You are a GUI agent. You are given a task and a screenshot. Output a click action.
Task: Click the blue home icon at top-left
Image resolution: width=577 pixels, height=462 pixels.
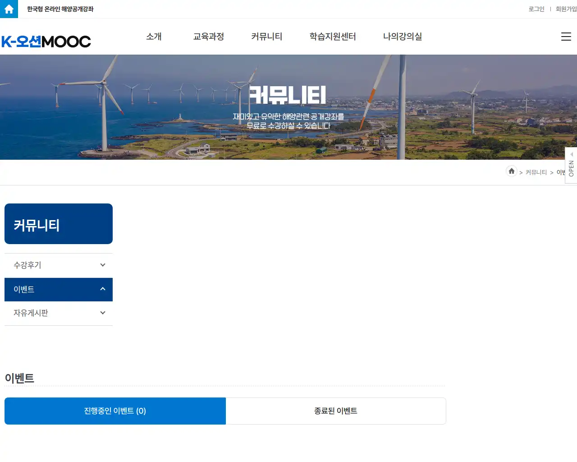9,9
